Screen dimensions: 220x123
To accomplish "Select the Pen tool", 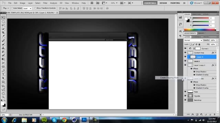I will point(3,71).
